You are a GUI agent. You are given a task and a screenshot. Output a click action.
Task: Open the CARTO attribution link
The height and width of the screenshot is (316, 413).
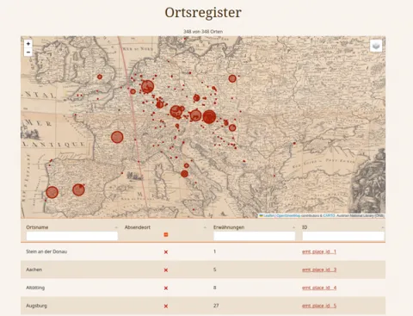coord(329,215)
